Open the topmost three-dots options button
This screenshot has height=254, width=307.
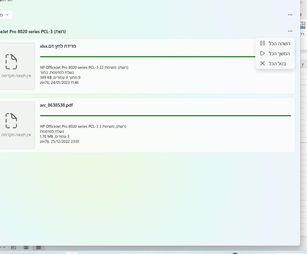290,15
